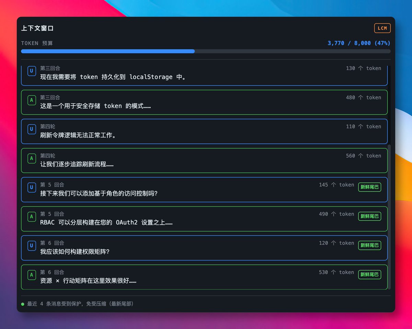This screenshot has height=329, width=412.
Task: Click 新鲜尾巴 badge on the 120 token message
Action: tap(369, 245)
